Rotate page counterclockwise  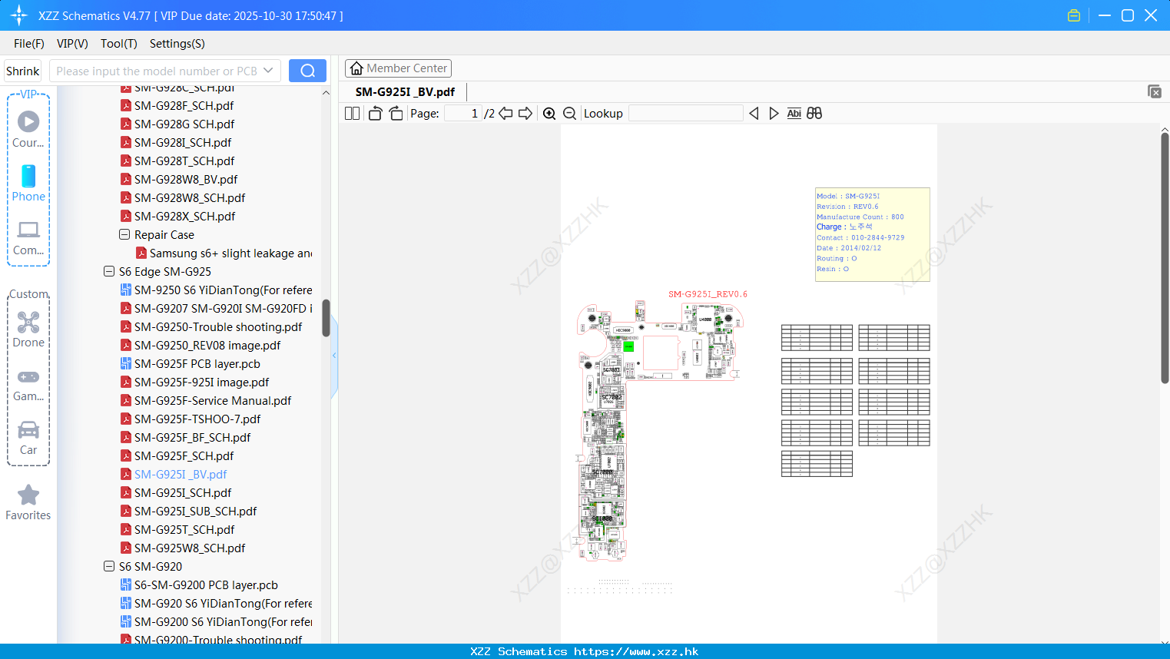375,113
